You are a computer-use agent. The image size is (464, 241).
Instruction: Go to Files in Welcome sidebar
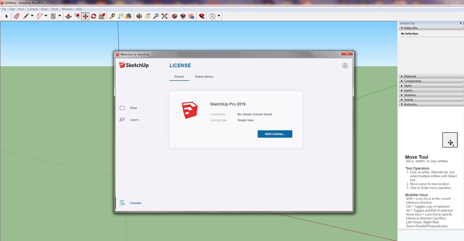pos(128,108)
